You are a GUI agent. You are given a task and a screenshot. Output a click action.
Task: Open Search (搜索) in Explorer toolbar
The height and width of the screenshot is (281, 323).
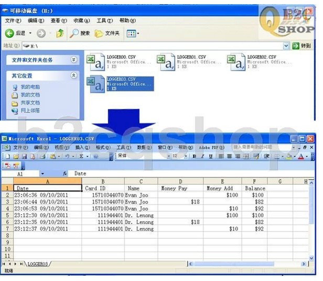point(80,33)
